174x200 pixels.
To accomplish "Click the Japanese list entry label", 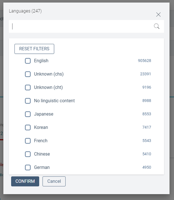I will pyautogui.click(x=44, y=114).
